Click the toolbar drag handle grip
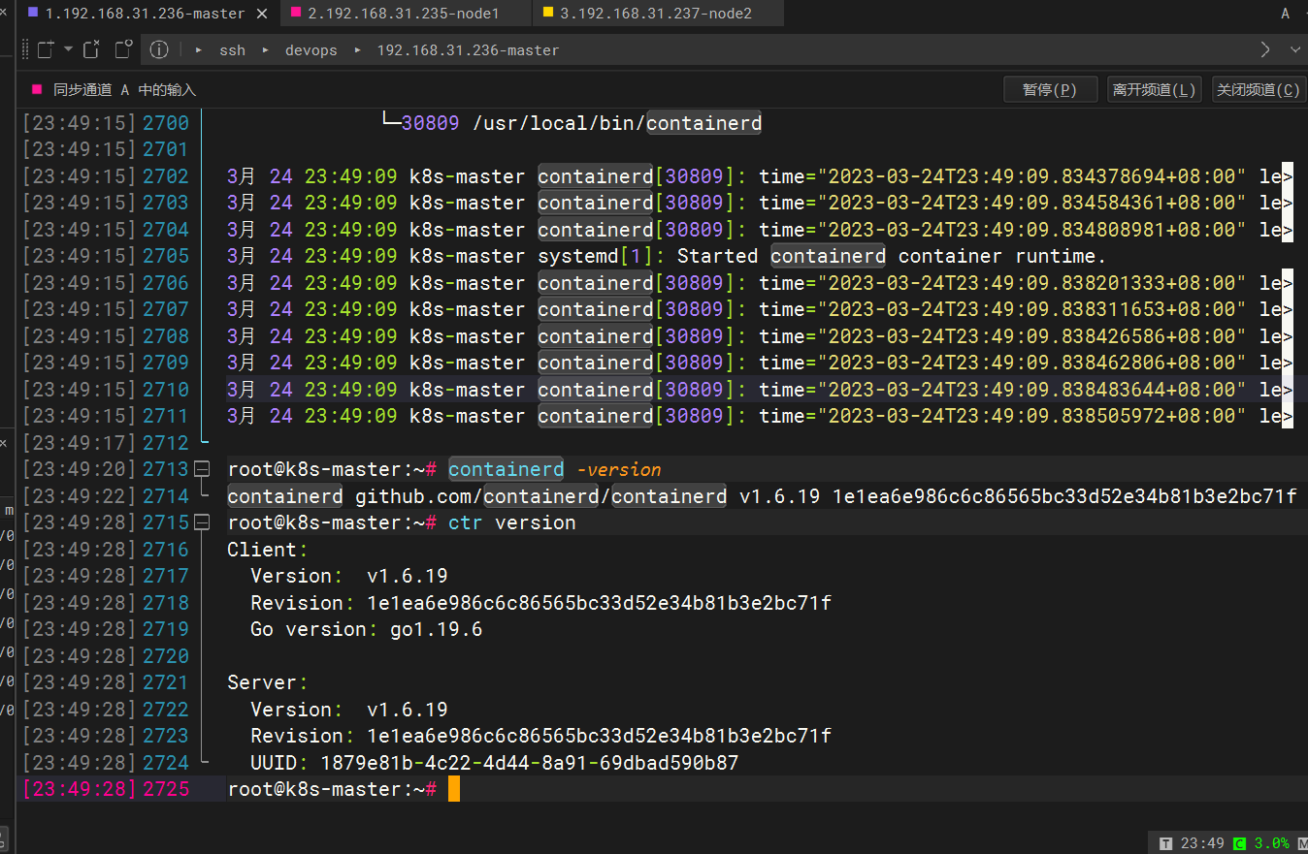Screen dimensions: 1308x854 point(25,49)
